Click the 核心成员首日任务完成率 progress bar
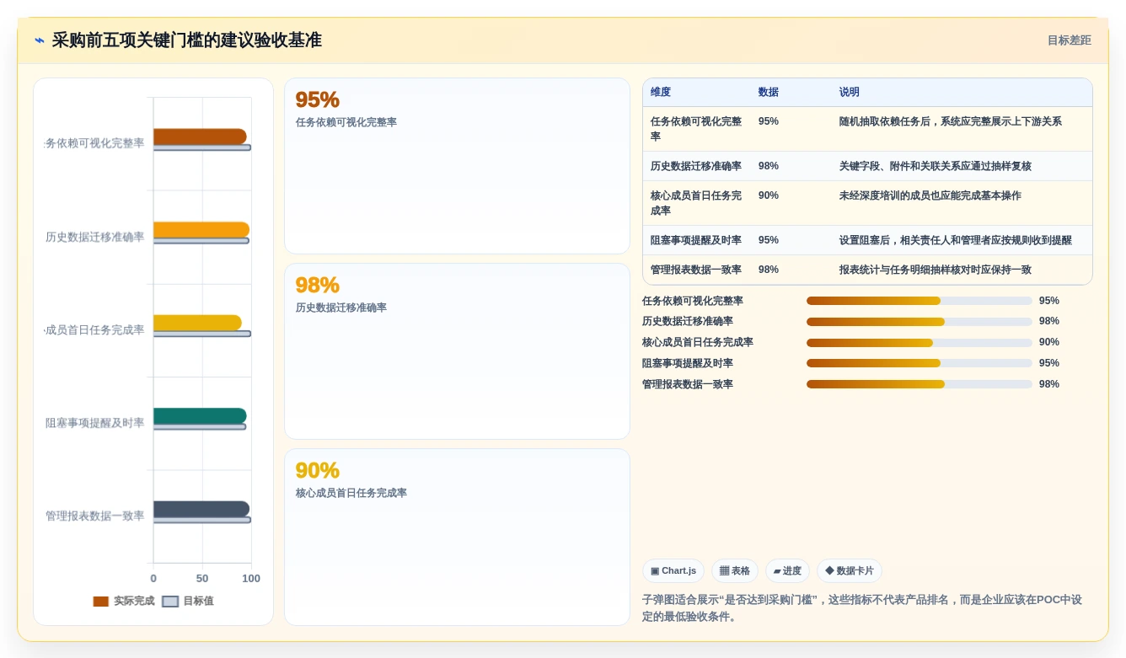 click(920, 343)
